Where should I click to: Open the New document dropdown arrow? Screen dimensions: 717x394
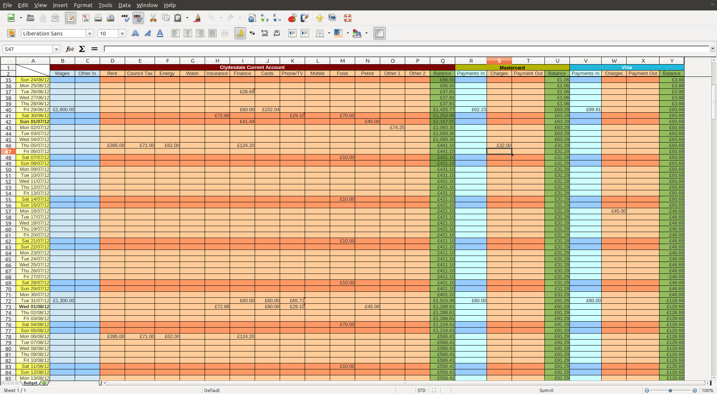(x=21, y=18)
